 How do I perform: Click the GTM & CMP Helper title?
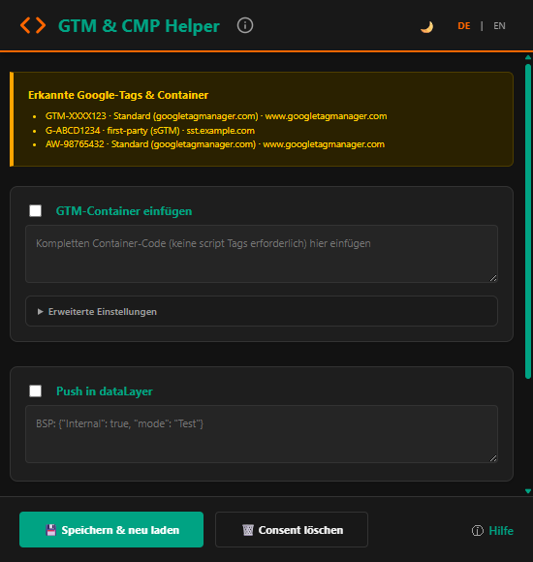tap(139, 26)
